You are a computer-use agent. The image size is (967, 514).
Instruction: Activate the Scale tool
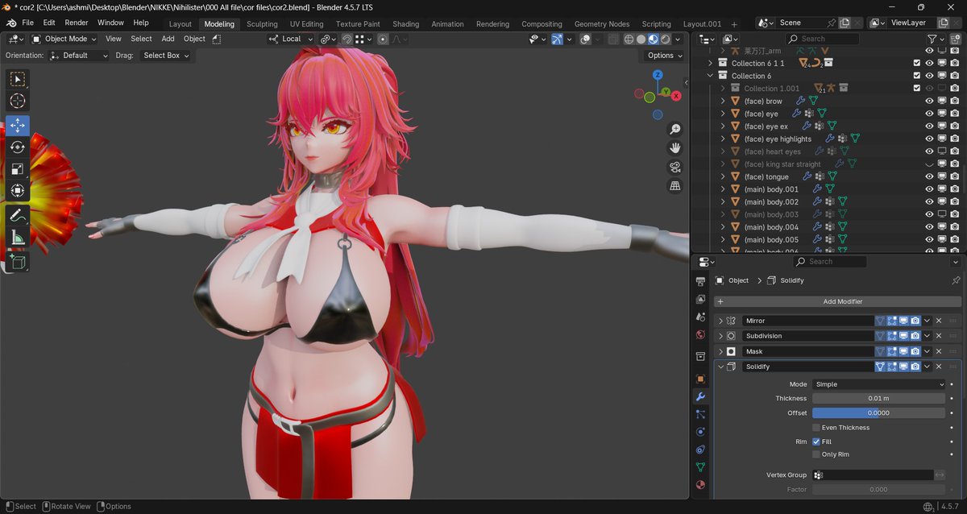18,168
